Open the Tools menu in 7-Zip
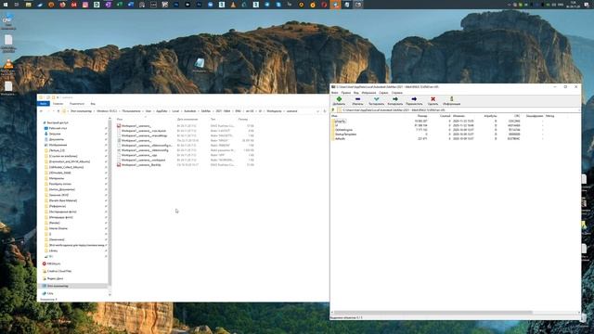594x334 pixels. point(383,93)
